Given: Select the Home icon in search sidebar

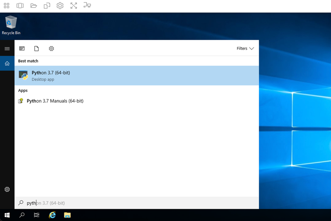Looking at the screenshot, I should click(x=7, y=63).
